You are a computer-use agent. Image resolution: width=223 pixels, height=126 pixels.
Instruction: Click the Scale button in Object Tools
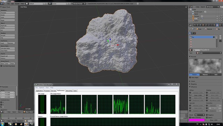pyautogui.click(x=8, y=17)
